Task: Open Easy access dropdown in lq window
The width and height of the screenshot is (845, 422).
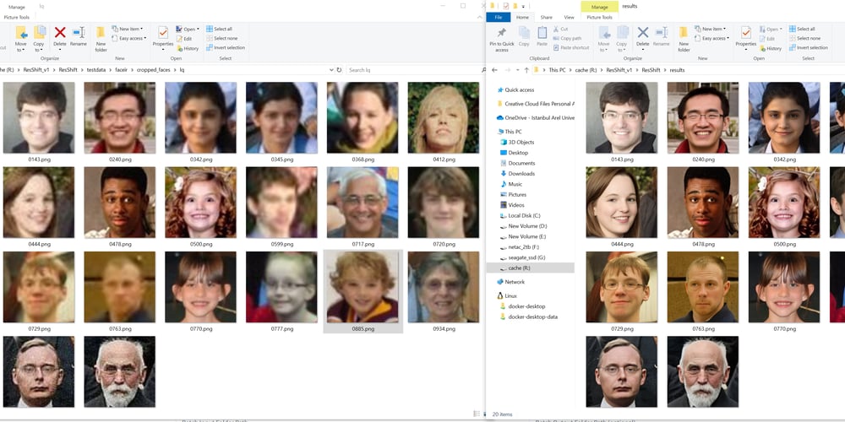Action: (x=128, y=38)
